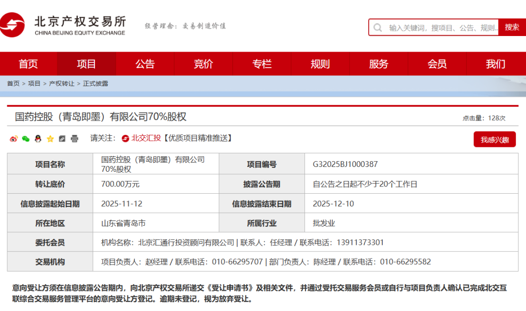Click the 信息披露结束日期 header cell
526x311 pixels.
pyautogui.click(x=262, y=204)
